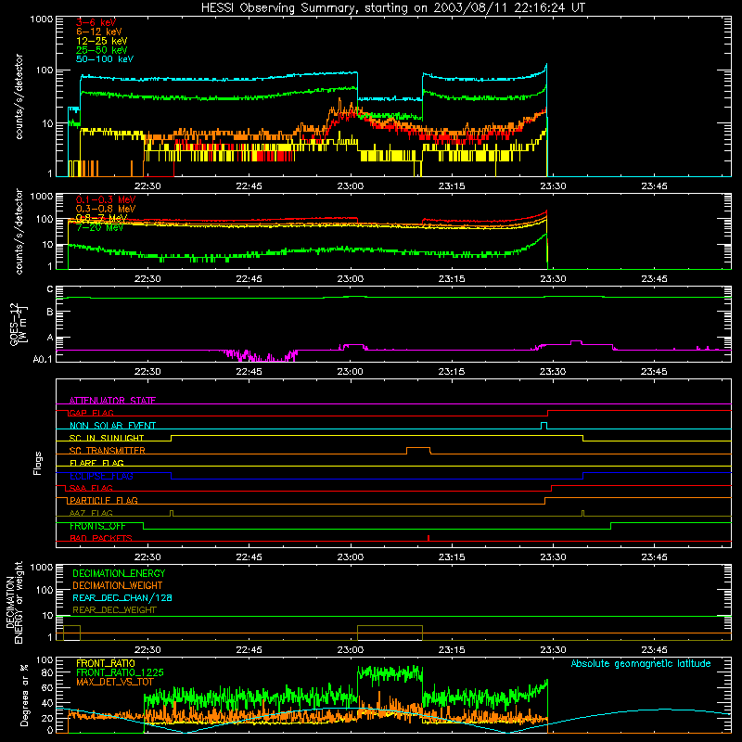The width and height of the screenshot is (742, 742).
Task: Click the green FRONT_RATIO_1225 legend label
Action: coord(120,672)
